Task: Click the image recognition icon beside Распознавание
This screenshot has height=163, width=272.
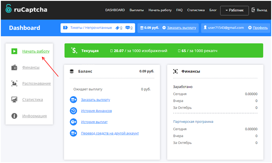Action: click(x=14, y=83)
